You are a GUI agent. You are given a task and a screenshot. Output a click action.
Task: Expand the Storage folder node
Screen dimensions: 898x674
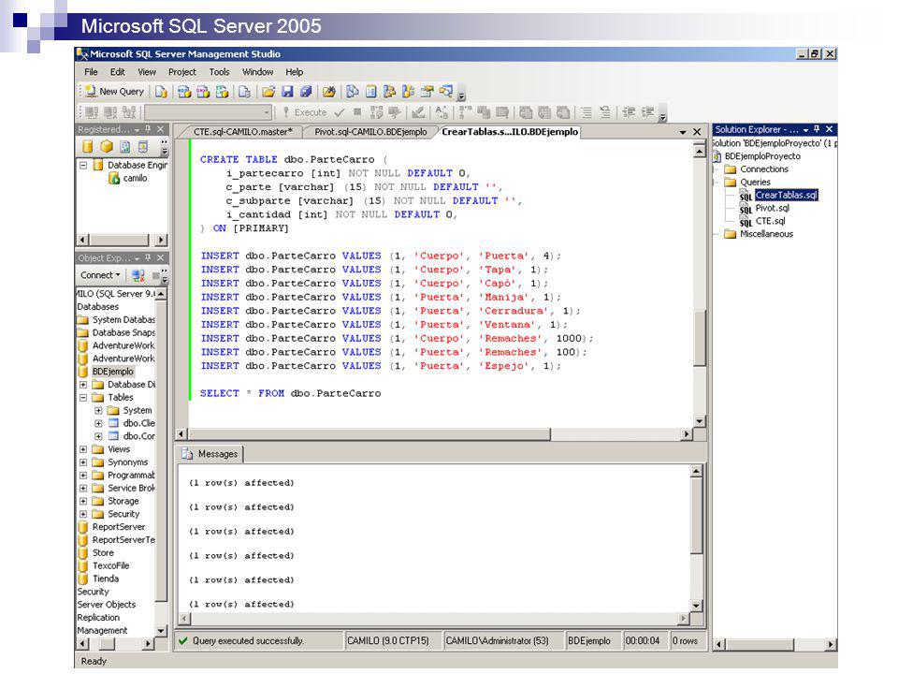[x=83, y=501]
